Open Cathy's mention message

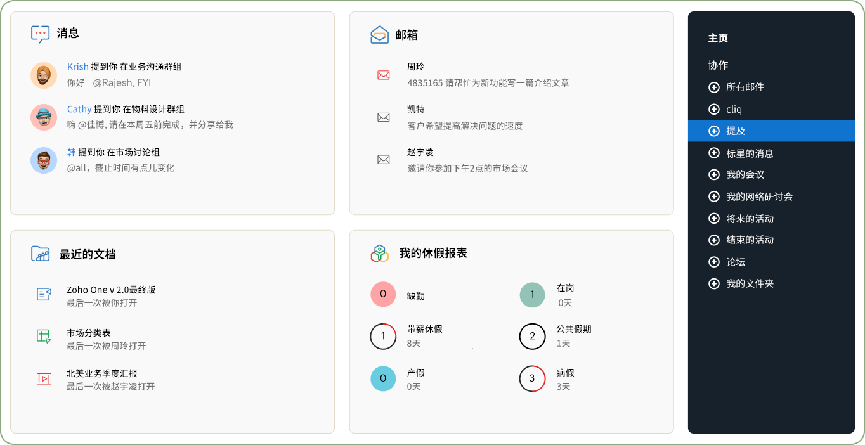coord(79,109)
